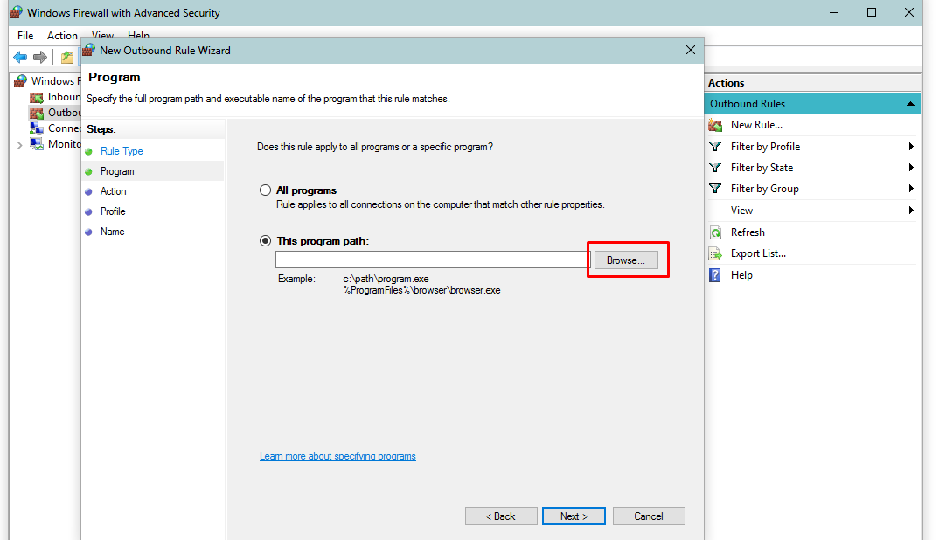Image resolution: width=946 pixels, height=540 pixels.
Task: Click the Refresh icon in Actions pane
Action: coord(717,232)
